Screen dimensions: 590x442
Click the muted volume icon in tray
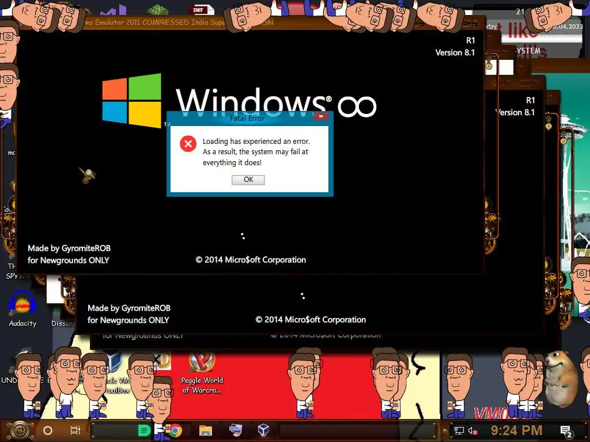pyautogui.click(x=472, y=430)
